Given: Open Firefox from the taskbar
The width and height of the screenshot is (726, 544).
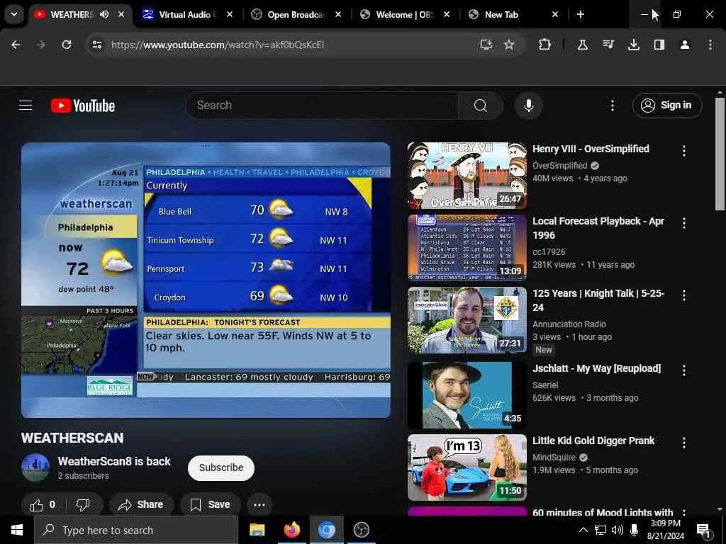Looking at the screenshot, I should click(x=291, y=530).
